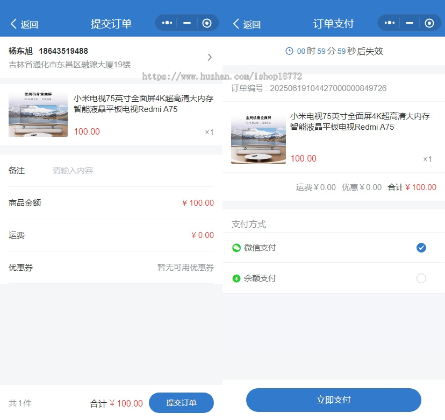445x420 pixels.
Task: Click 提交订单 page title
Action: pyautogui.click(x=111, y=24)
